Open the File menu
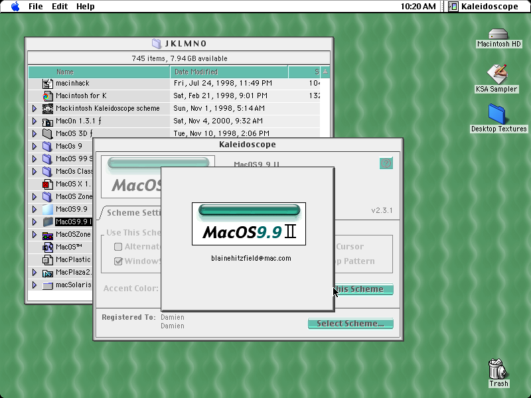The height and width of the screenshot is (398, 531). click(36, 7)
